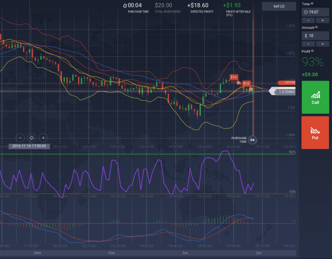The height and width of the screenshot is (259, 332).
Task: Click the Sell (2) button
Action: [279, 6]
